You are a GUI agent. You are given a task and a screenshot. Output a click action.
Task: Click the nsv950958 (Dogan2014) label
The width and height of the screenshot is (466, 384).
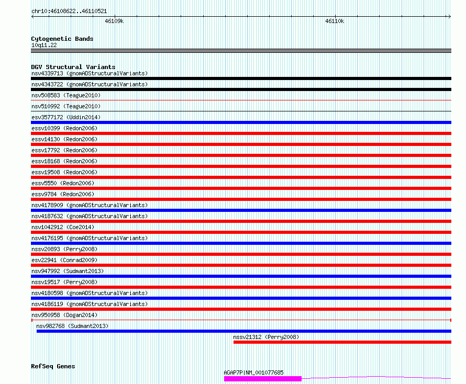tap(64, 315)
